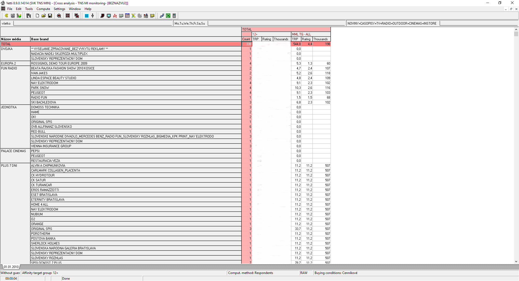The height and width of the screenshot is (281, 519).
Task: Click the yellow open-book 1-2 icon
Action: point(152,16)
